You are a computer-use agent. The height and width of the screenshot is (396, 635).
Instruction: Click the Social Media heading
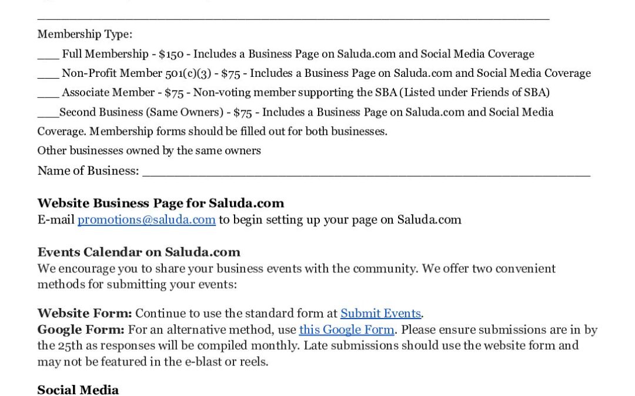(78, 390)
